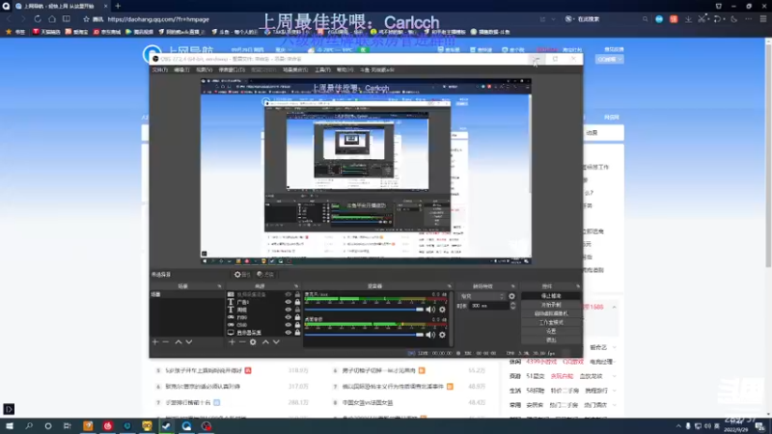This screenshot has width=772, height=434.
Task: Pop out the Scene Transitions dock panel
Action: 513,285
